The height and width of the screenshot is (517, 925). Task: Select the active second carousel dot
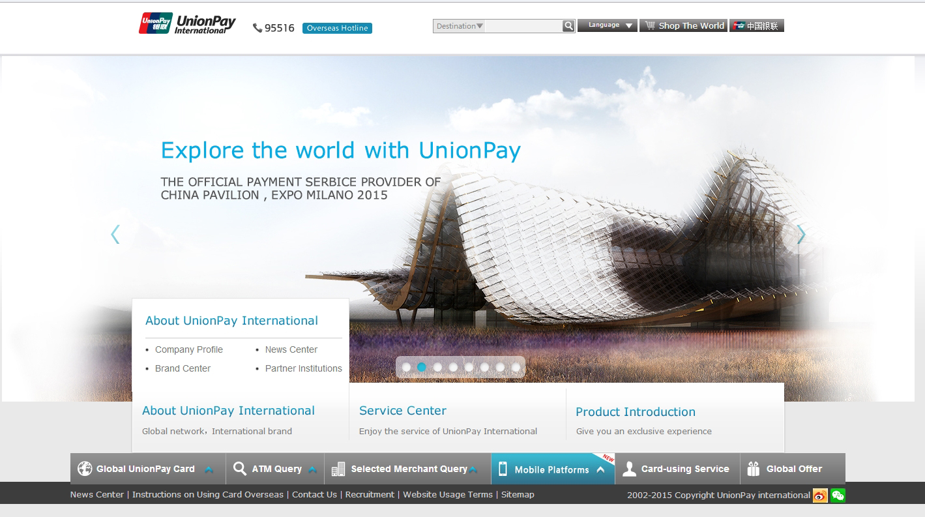[422, 367]
